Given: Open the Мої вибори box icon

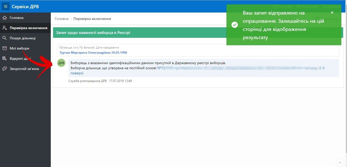Looking at the screenshot, I should click(4, 48).
